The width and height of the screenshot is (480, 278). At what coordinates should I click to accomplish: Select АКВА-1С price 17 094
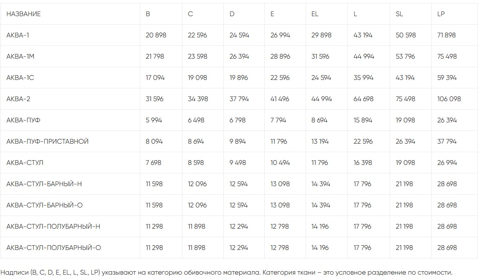point(155,78)
